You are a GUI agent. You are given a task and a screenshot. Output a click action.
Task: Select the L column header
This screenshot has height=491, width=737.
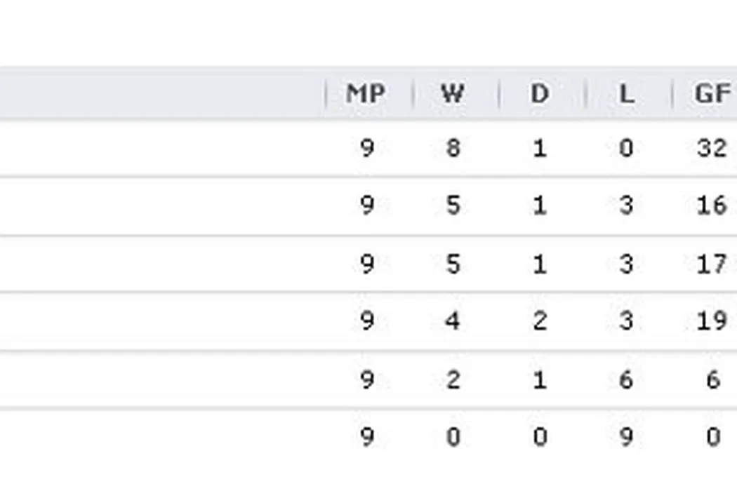626,94
